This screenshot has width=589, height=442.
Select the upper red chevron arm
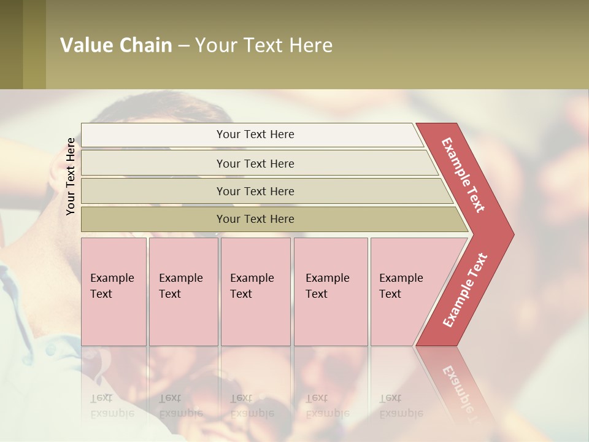coord(464,175)
